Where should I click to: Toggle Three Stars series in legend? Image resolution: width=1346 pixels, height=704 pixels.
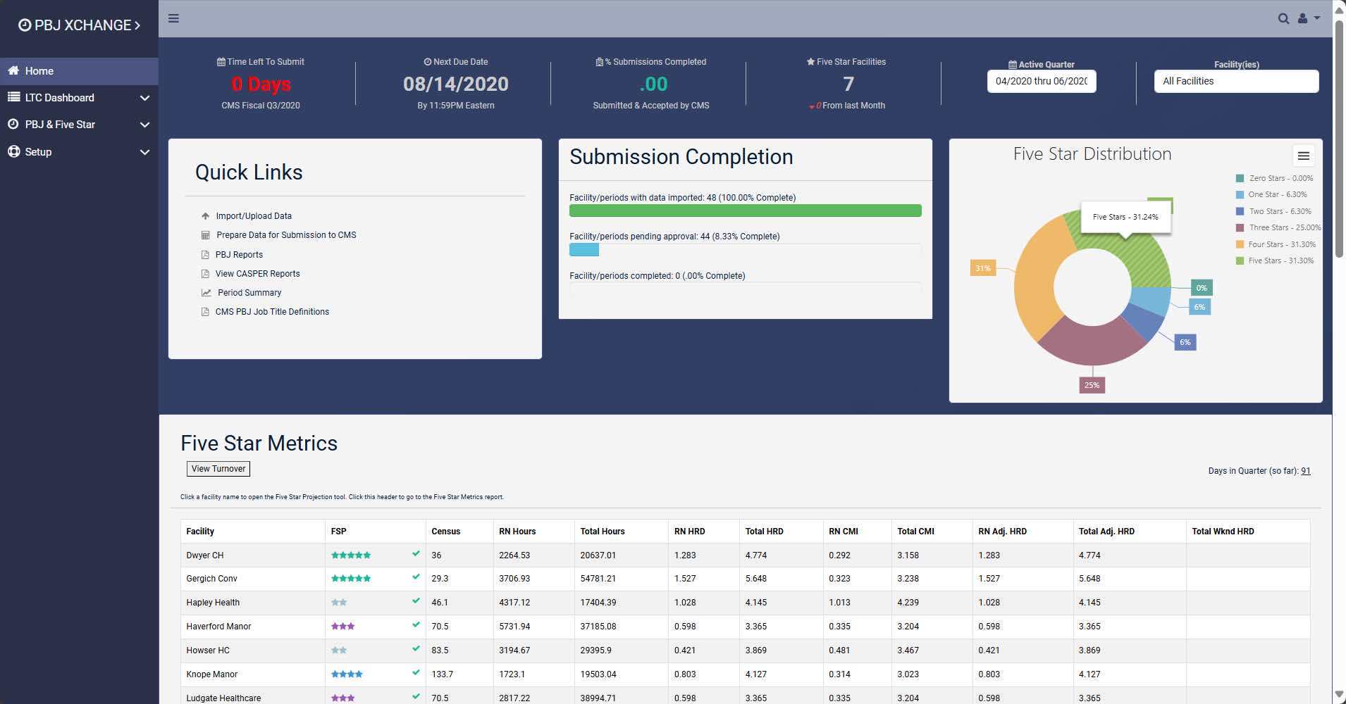1278,227
